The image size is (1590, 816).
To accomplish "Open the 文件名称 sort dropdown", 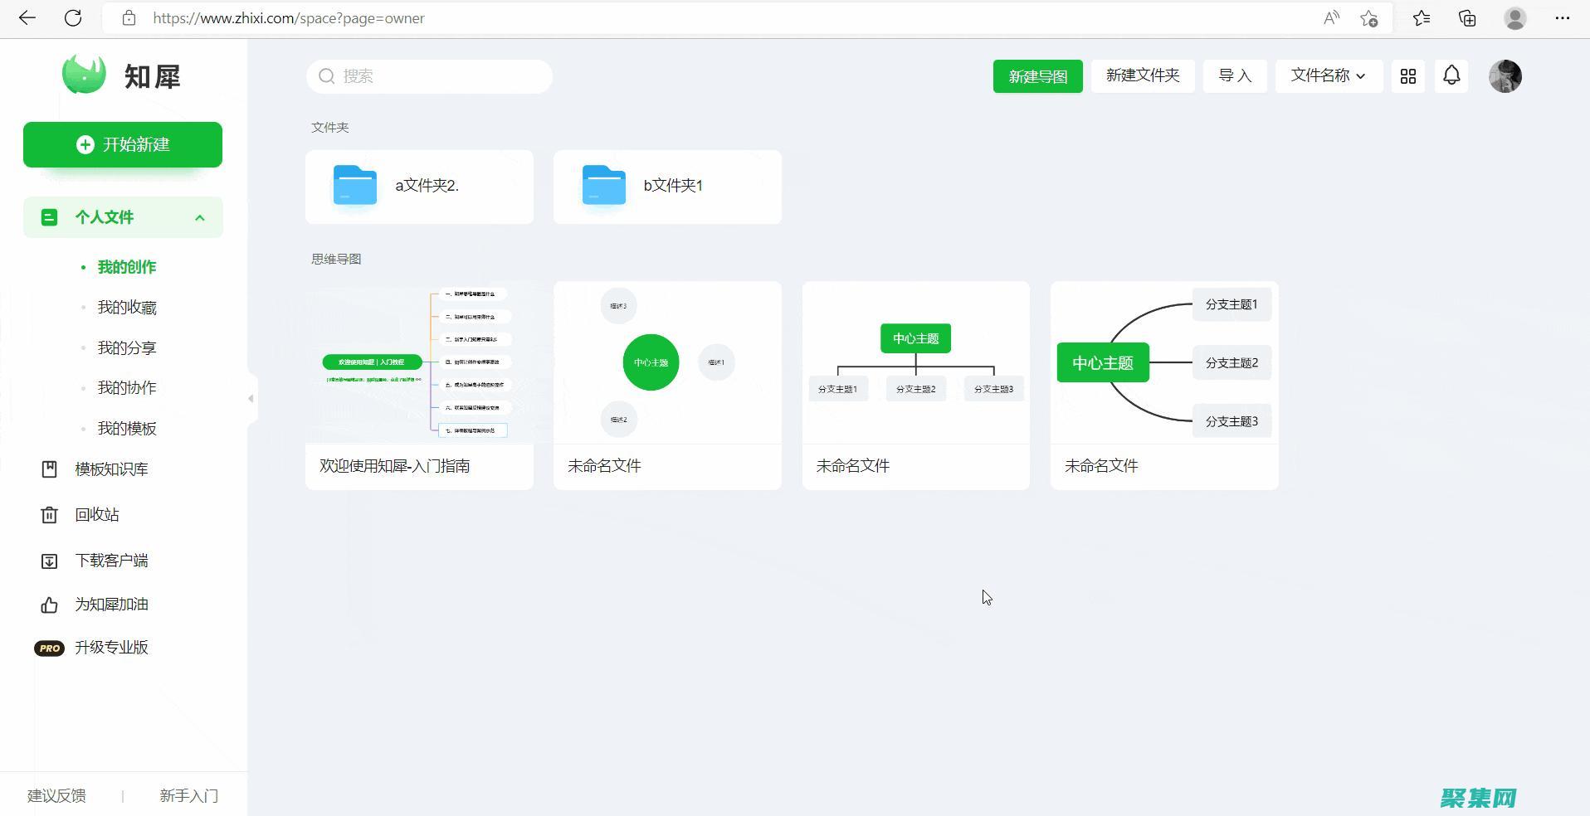I will (x=1328, y=75).
